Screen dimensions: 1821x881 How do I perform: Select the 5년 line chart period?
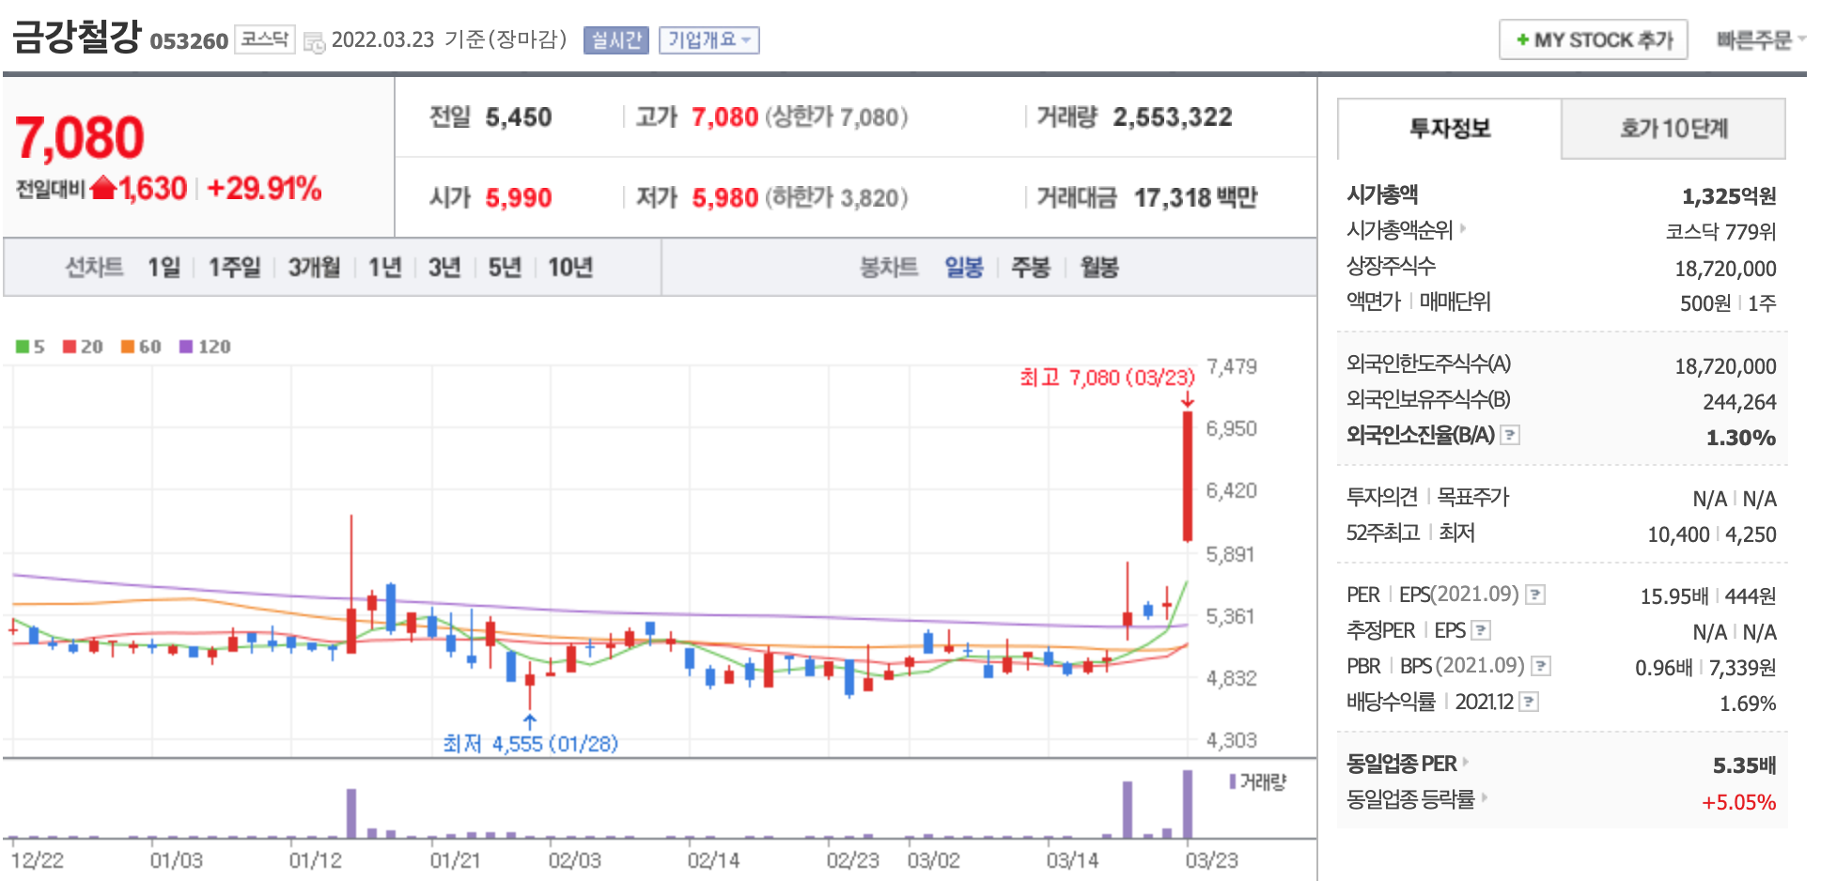[505, 268]
